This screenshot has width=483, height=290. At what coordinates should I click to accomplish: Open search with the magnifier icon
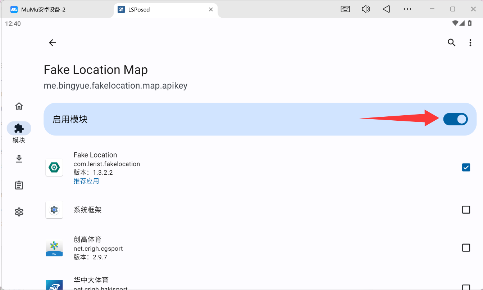[x=451, y=43]
